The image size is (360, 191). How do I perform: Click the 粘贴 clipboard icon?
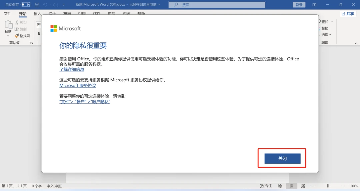pyautogui.click(x=8, y=24)
